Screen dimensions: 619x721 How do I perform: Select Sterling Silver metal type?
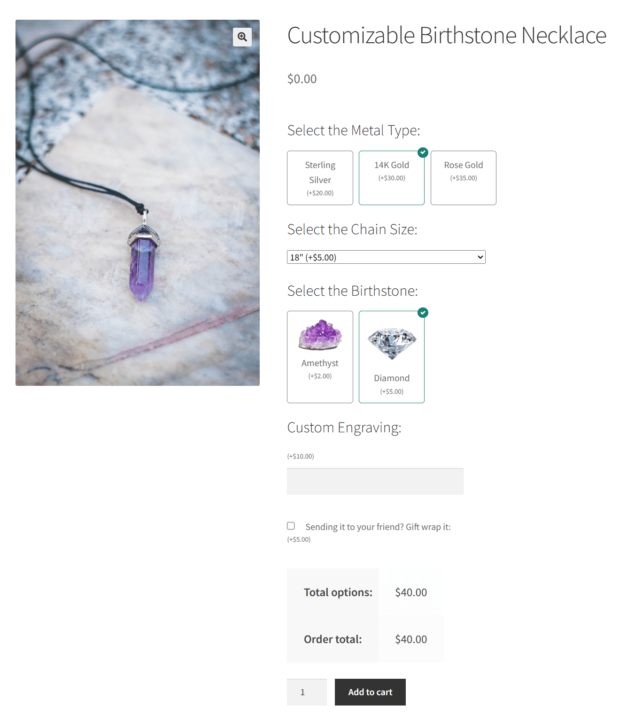(x=320, y=178)
